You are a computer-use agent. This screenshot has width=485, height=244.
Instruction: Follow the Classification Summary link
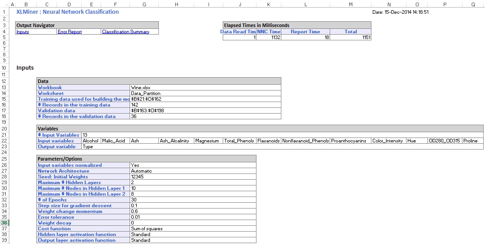pos(126,32)
